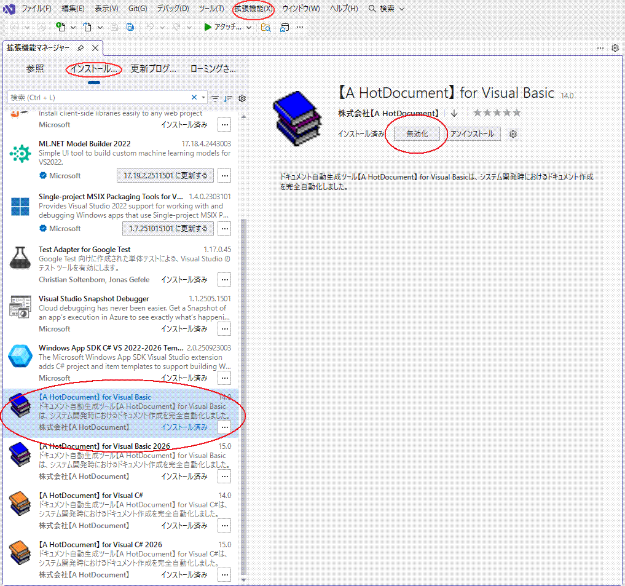Click the filter icon beside search box
Screen dimensions: 625x586
coord(215,98)
